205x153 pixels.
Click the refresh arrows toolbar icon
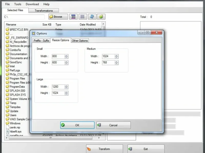[92, 17]
